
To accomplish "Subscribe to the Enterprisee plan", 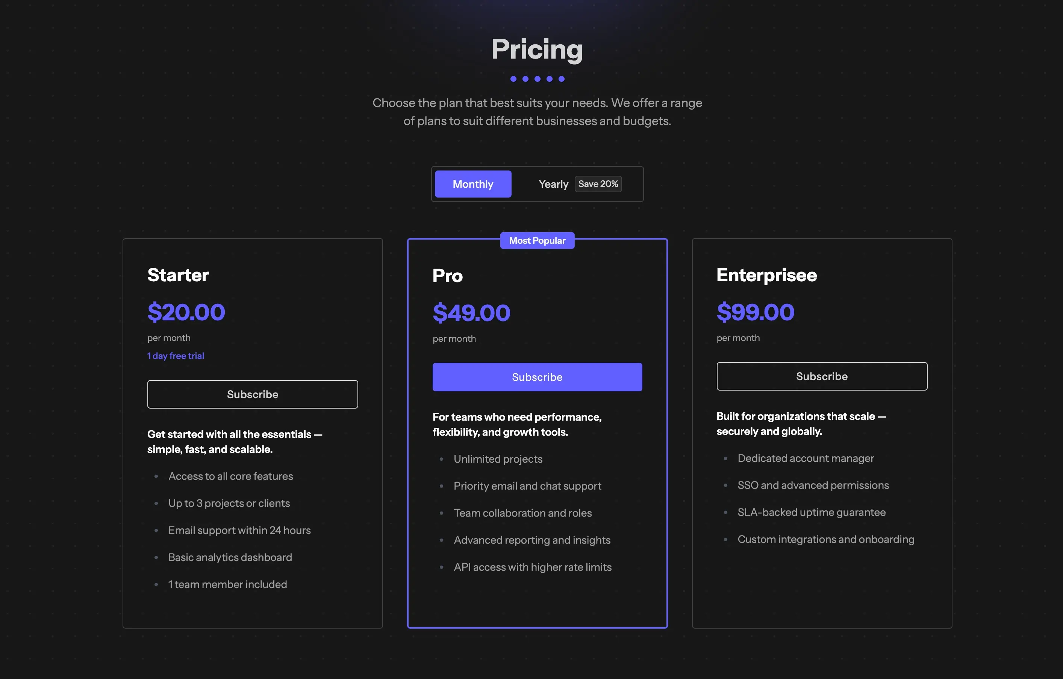I will pyautogui.click(x=822, y=376).
